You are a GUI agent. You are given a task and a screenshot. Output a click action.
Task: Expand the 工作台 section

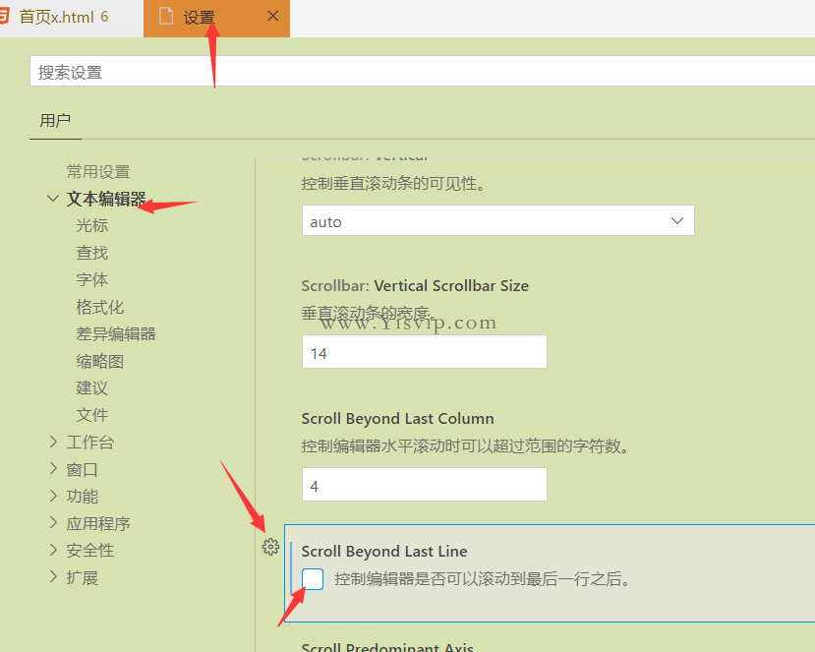point(53,442)
